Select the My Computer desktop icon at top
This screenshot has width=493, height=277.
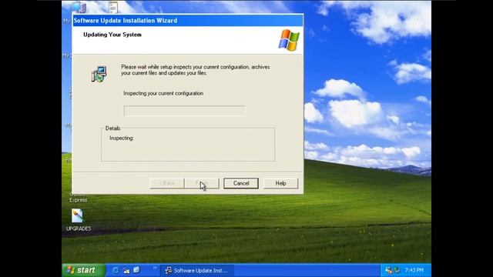(x=79, y=7)
